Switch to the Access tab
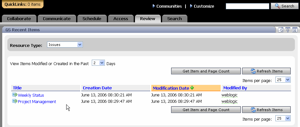Screen dimensions: 300x127 point(121,19)
